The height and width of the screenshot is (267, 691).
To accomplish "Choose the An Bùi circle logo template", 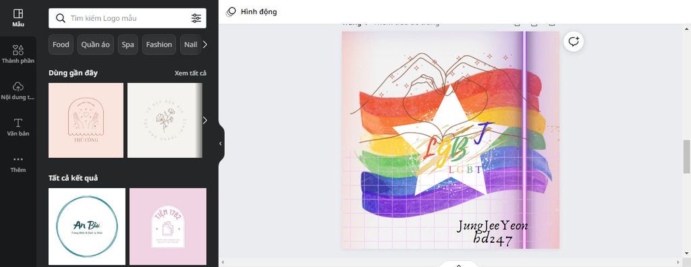I will (87, 227).
